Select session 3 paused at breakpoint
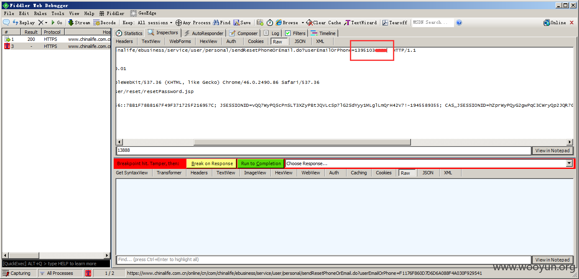 (x=57, y=46)
